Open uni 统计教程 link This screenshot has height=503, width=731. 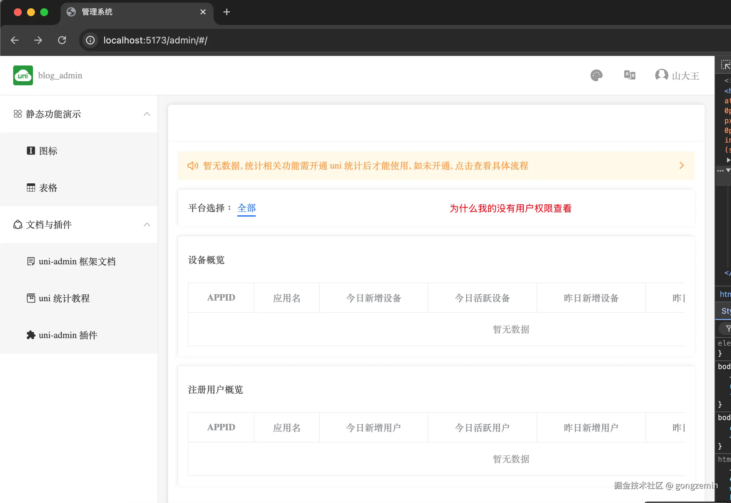(x=64, y=298)
